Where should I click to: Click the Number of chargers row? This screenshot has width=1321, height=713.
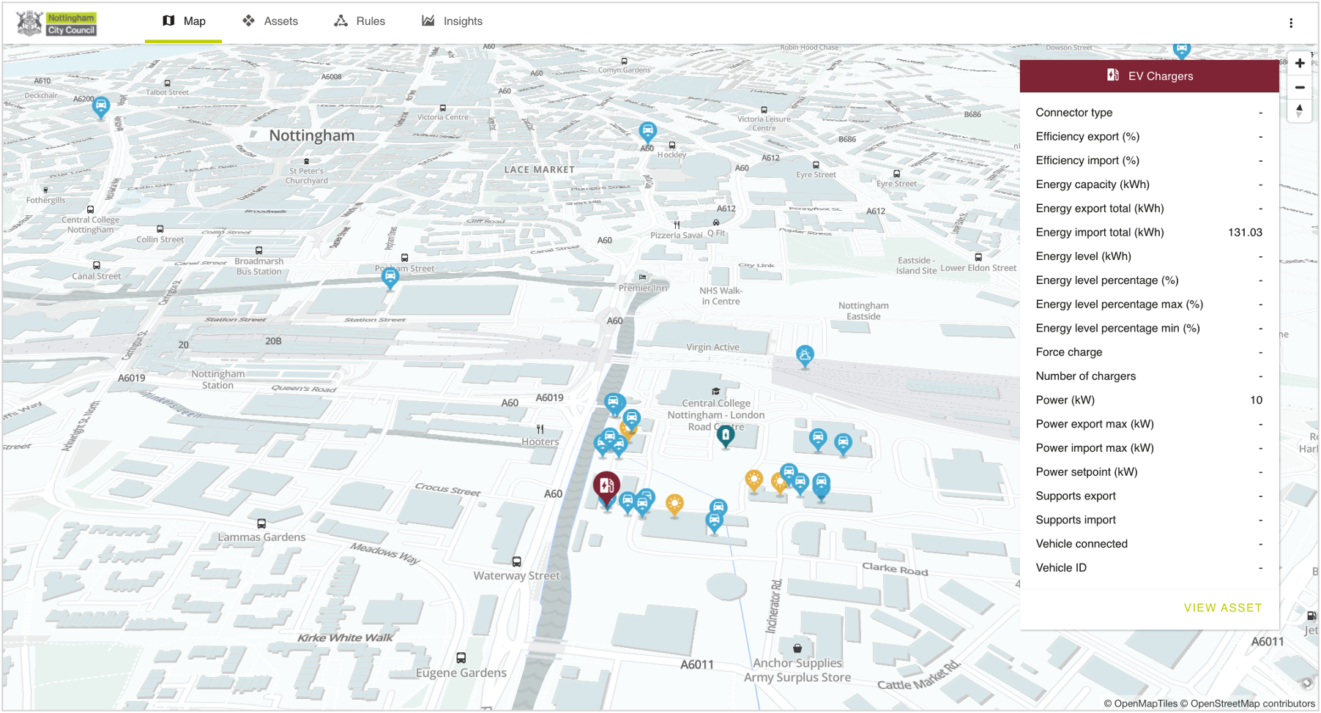click(x=1149, y=376)
